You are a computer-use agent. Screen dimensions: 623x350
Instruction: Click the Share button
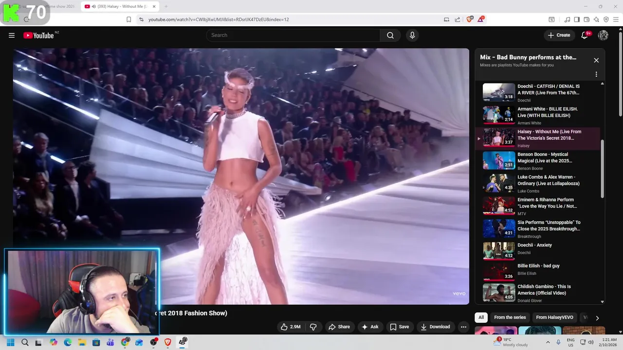(339, 327)
